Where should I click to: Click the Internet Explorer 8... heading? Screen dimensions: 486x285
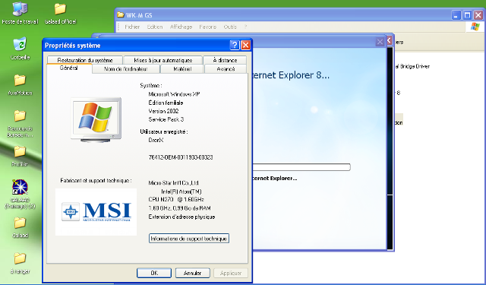291,75
